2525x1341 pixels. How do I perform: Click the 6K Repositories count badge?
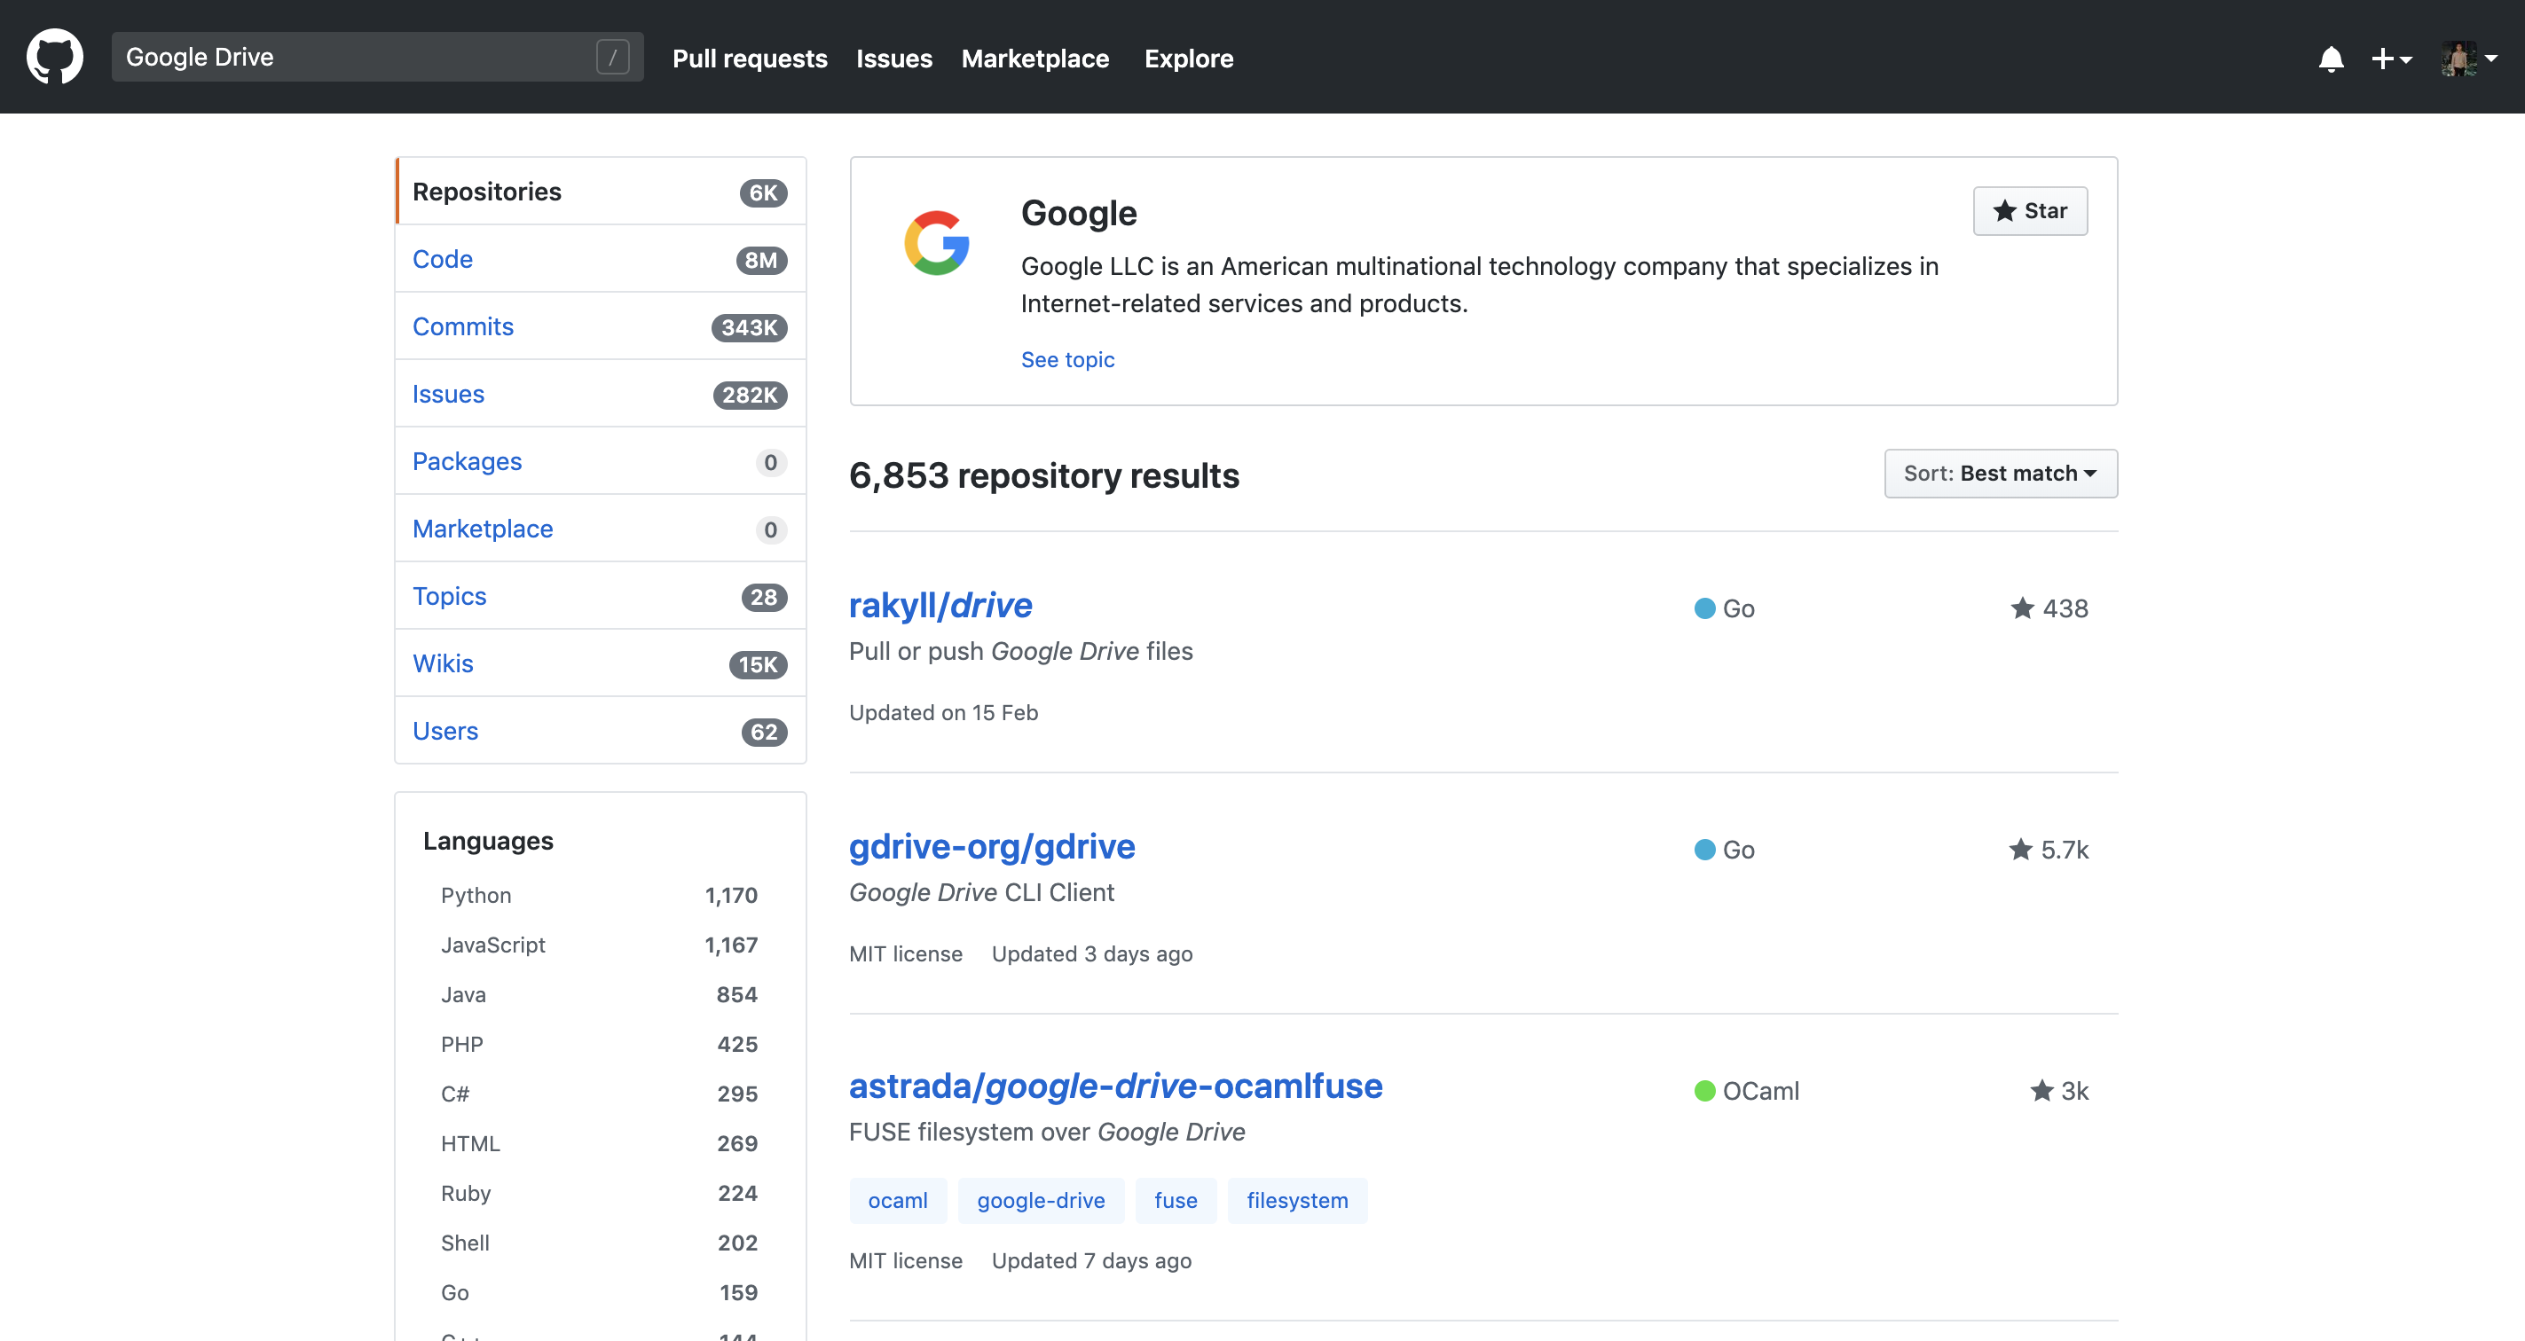764,193
